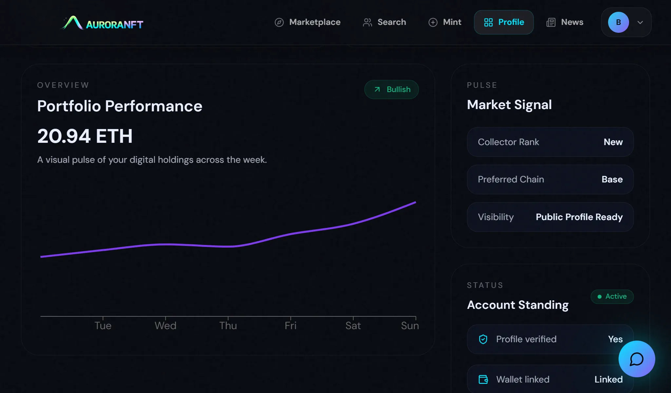This screenshot has height=393, width=671.
Task: Click the Sat axis label
Action: point(353,326)
